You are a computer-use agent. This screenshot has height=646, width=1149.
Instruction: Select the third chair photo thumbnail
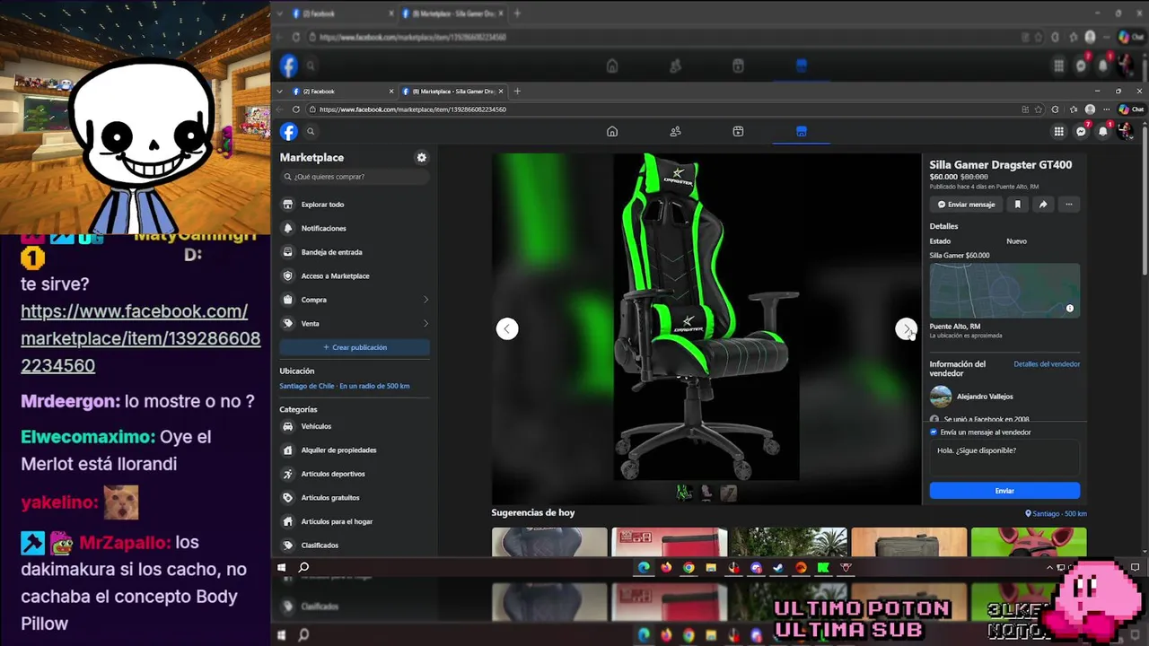728,493
